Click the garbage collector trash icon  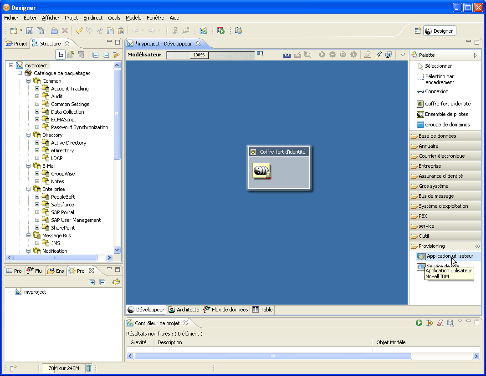(89, 368)
